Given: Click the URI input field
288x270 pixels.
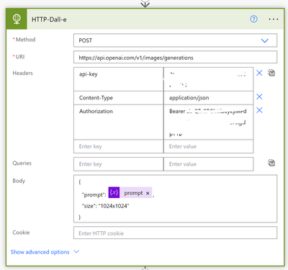Looking at the screenshot, I should click(175, 57).
